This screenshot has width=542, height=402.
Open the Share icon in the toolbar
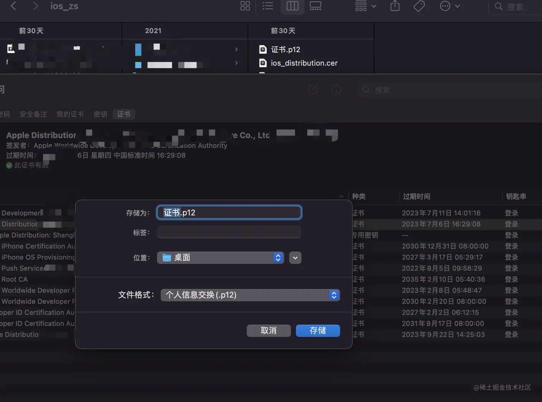pyautogui.click(x=395, y=6)
